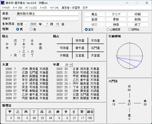The height and width of the screenshot is (124, 152).
Task: Click the 印刷 print button
Action: [x=138, y=14]
